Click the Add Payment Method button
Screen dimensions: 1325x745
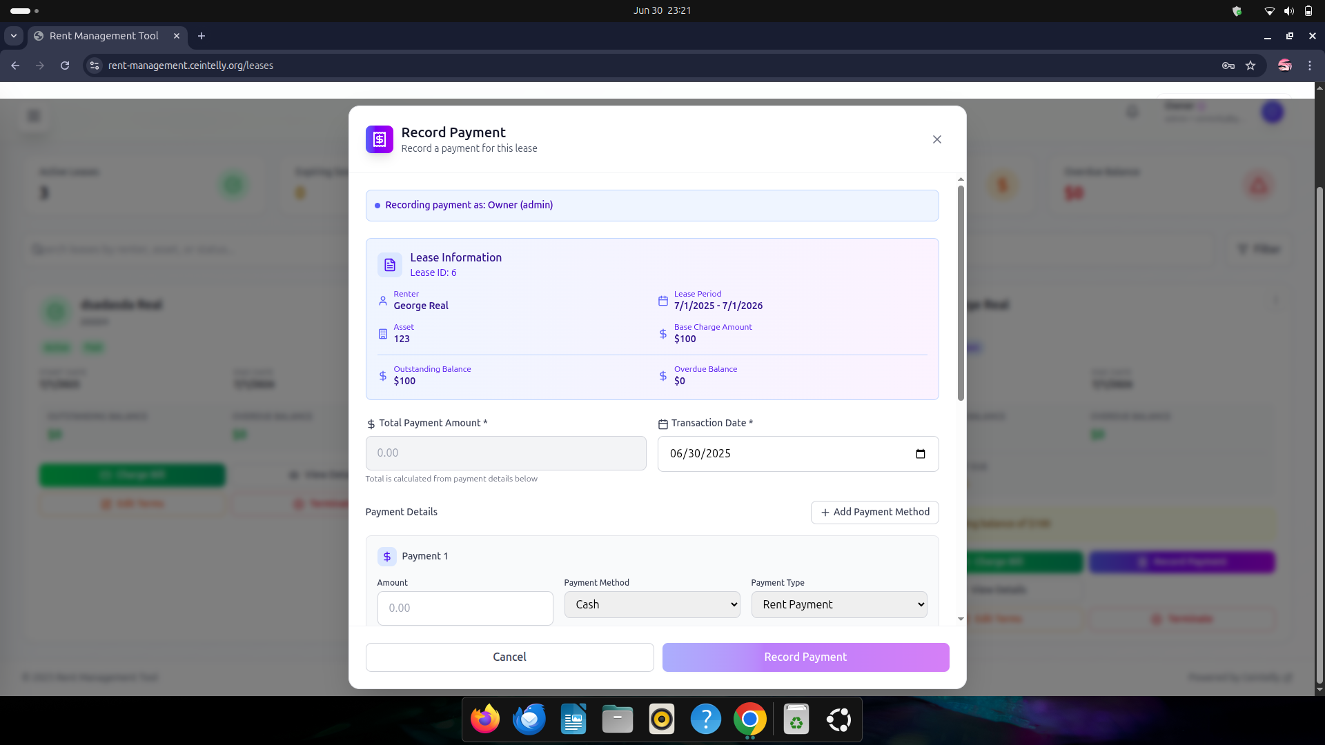pos(874,512)
